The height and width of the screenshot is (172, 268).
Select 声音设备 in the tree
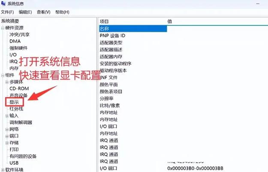click(x=18, y=95)
